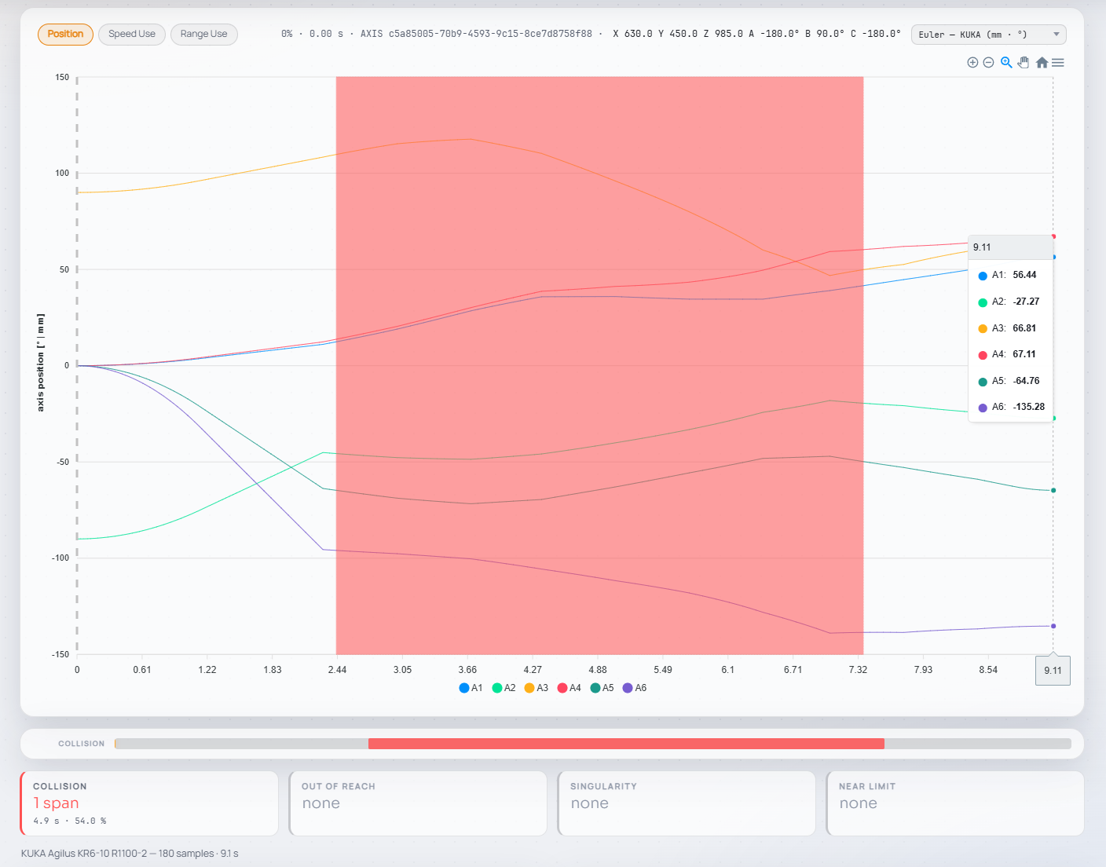Click the Singularity status card
Viewport: 1106px width, 867px height.
point(687,803)
